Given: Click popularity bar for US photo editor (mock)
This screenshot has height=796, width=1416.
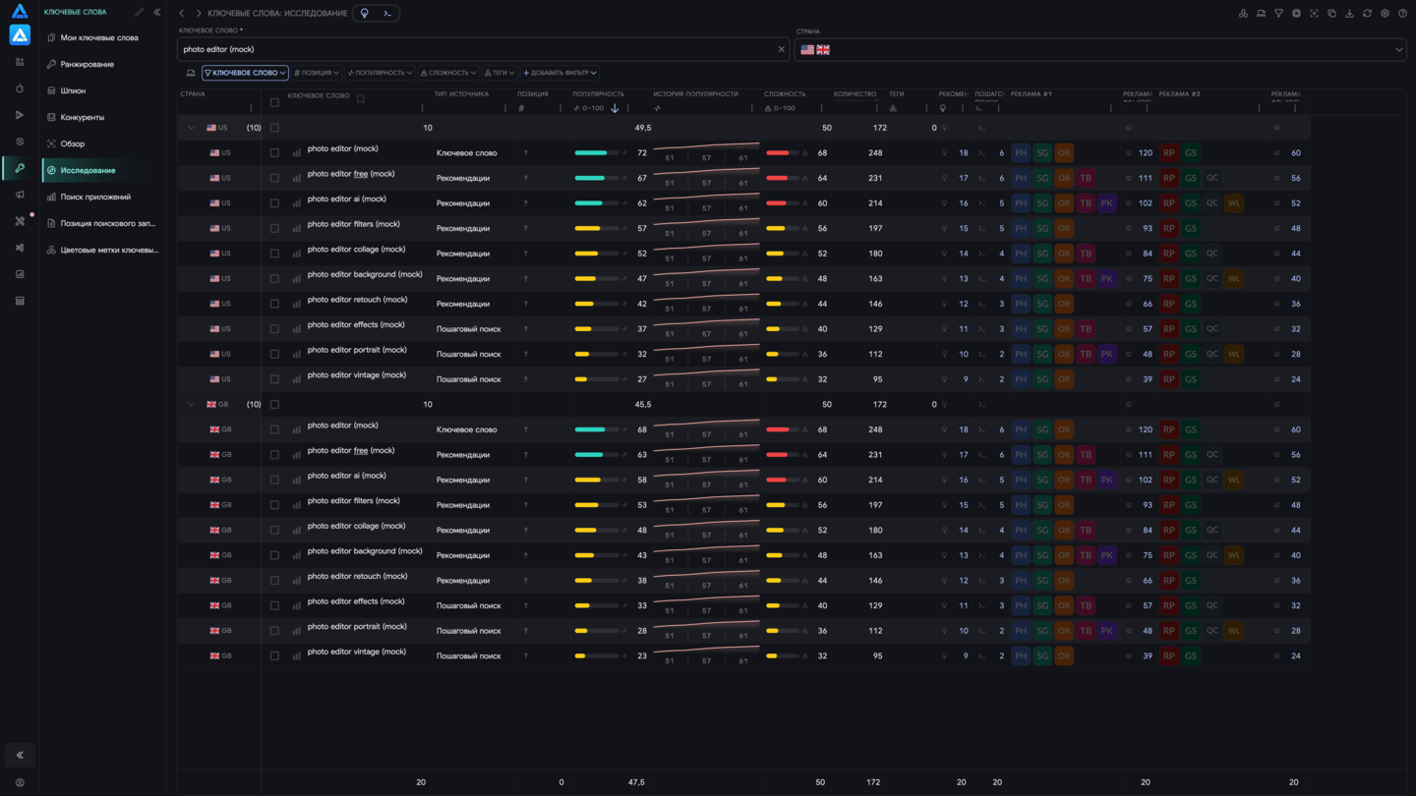Looking at the screenshot, I should 597,153.
